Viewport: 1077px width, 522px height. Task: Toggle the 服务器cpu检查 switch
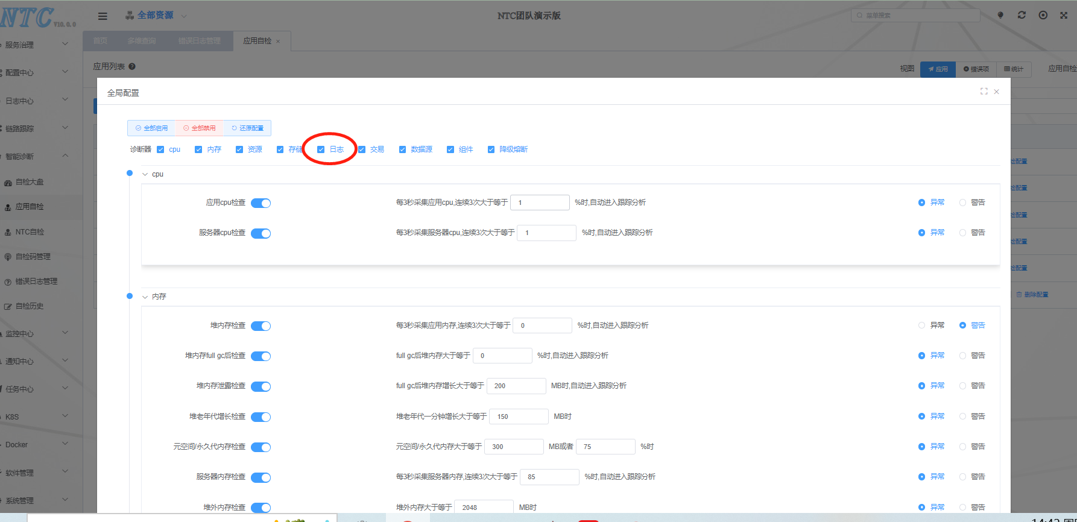261,233
